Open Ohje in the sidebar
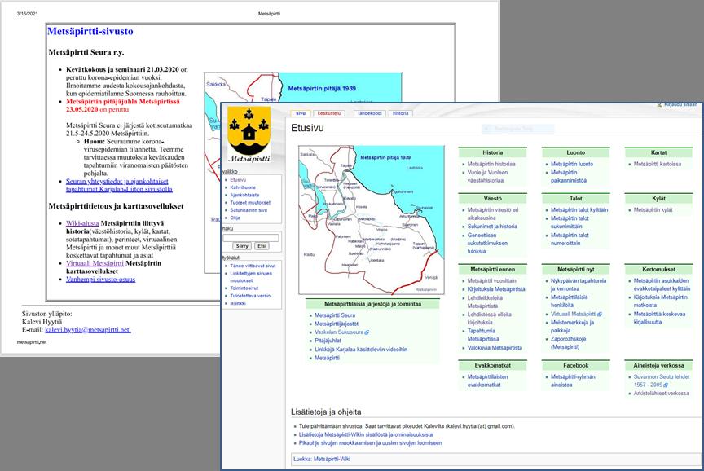The width and height of the screenshot is (704, 471). click(x=235, y=218)
